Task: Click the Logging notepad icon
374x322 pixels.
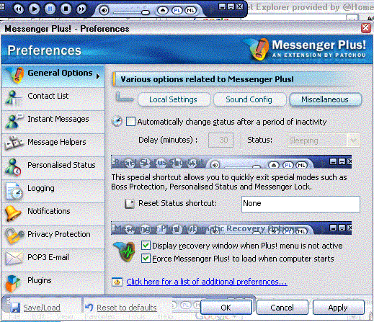Action: pos(14,191)
